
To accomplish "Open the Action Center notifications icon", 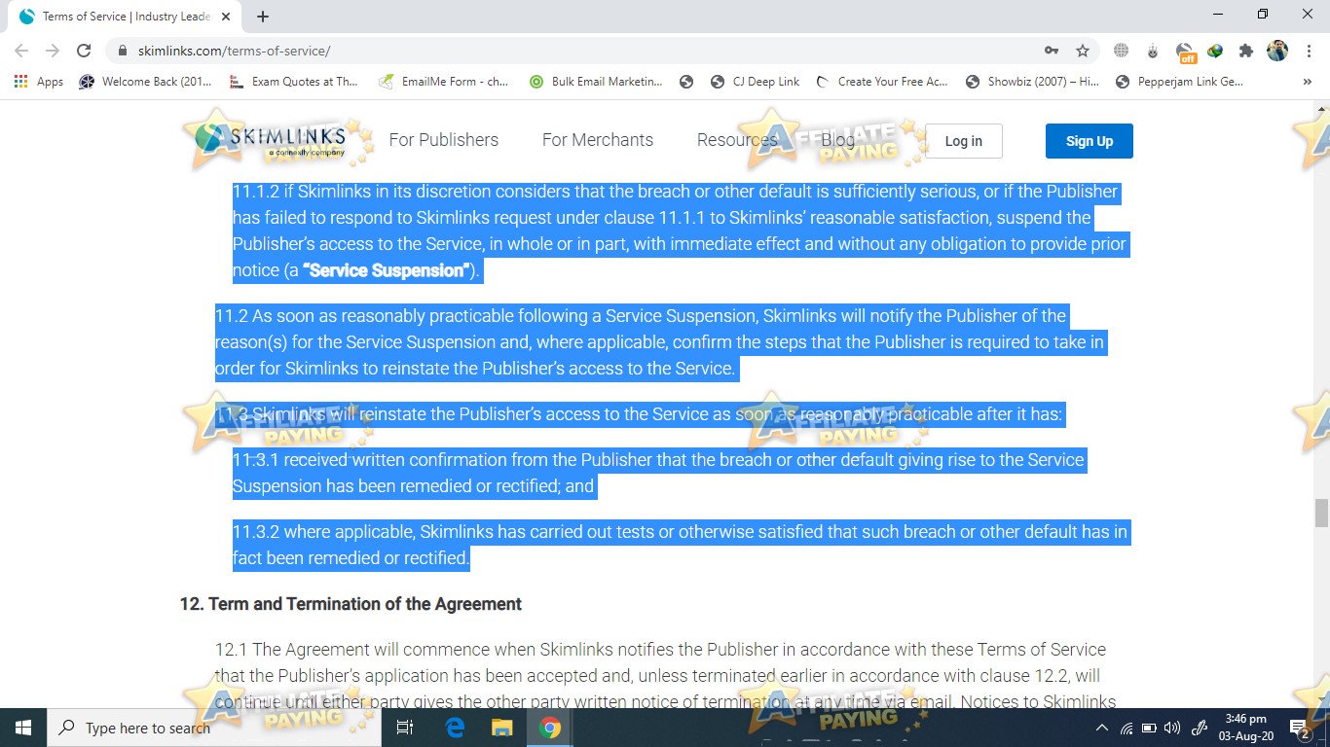I will tap(1300, 728).
